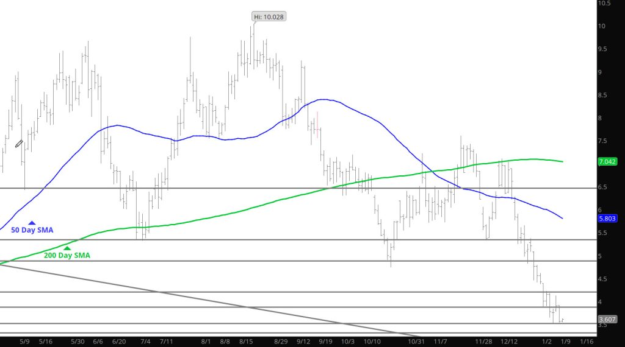Select the 50 Day SMA text label

click(32, 231)
